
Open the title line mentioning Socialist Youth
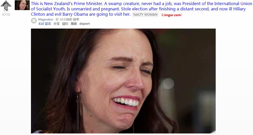click(x=138, y=9)
